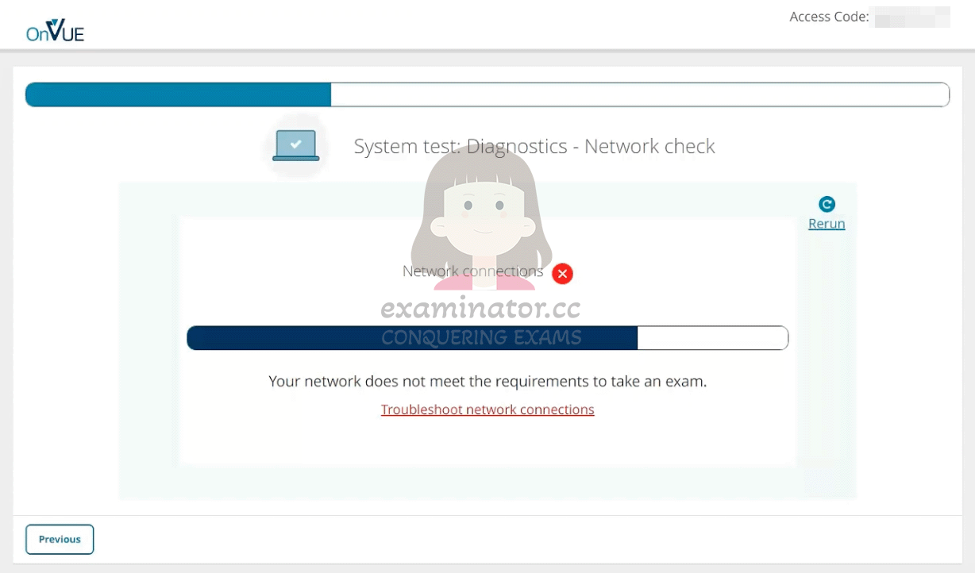Screen dimensions: 975x573
Task: Click the laptop system test icon
Action: pos(295,146)
